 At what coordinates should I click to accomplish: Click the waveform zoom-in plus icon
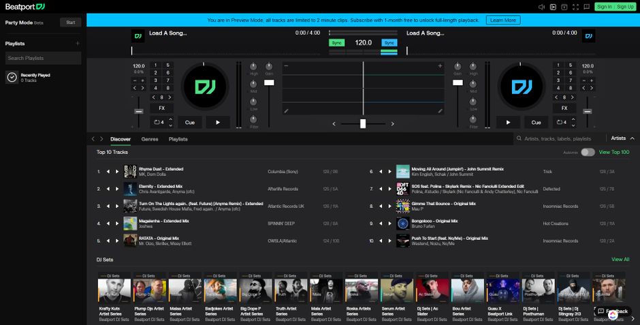click(440, 65)
